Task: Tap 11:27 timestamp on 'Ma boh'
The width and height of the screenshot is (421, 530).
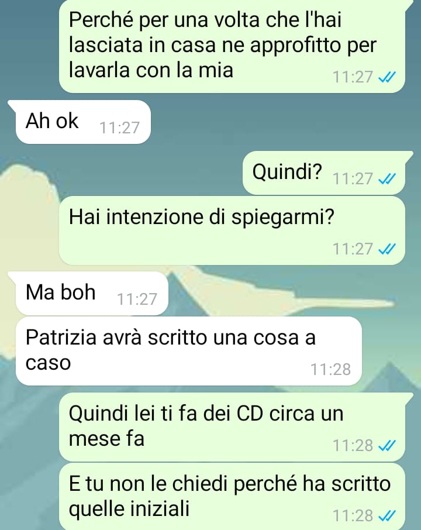Action: click(137, 300)
